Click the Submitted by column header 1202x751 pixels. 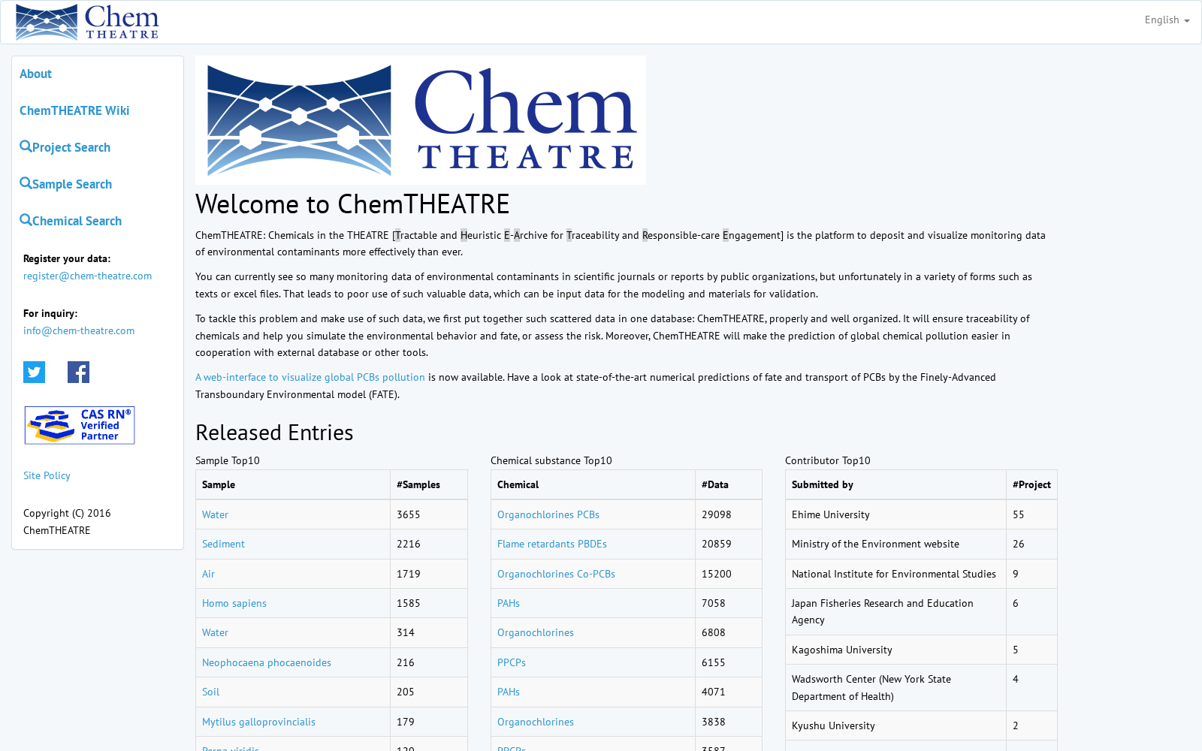tap(895, 484)
